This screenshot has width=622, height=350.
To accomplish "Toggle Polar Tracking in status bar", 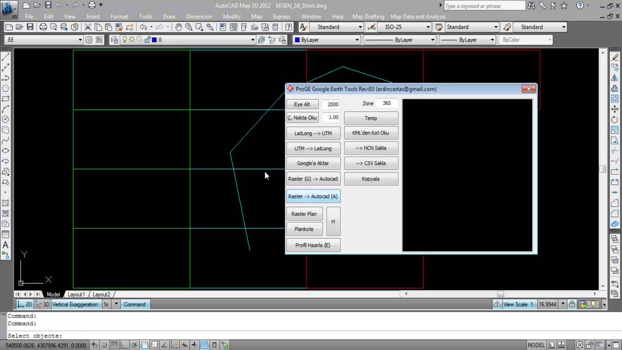I will [135, 345].
